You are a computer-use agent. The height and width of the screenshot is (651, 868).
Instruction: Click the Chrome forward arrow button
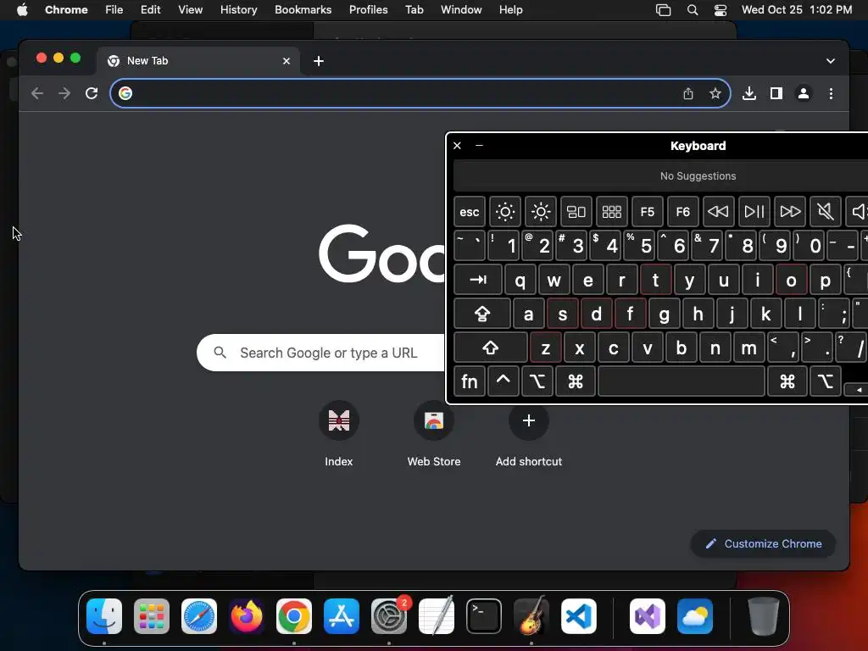point(64,93)
